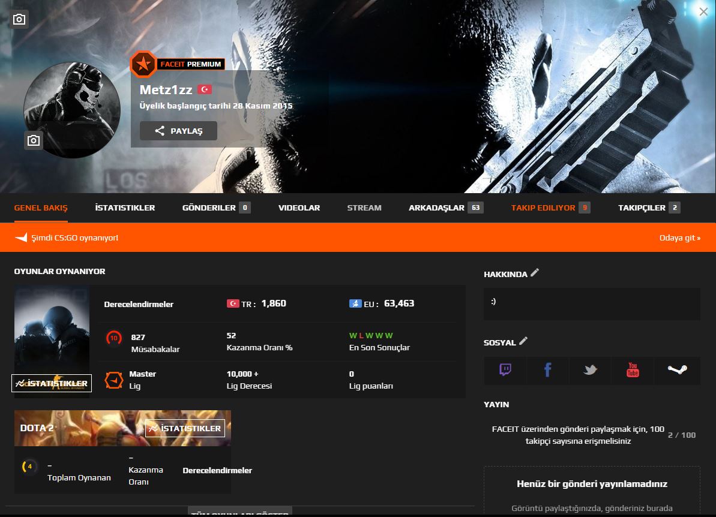This screenshot has height=517, width=716.
Task: Click the 2 / 100 follower counter
Action: [x=682, y=435]
